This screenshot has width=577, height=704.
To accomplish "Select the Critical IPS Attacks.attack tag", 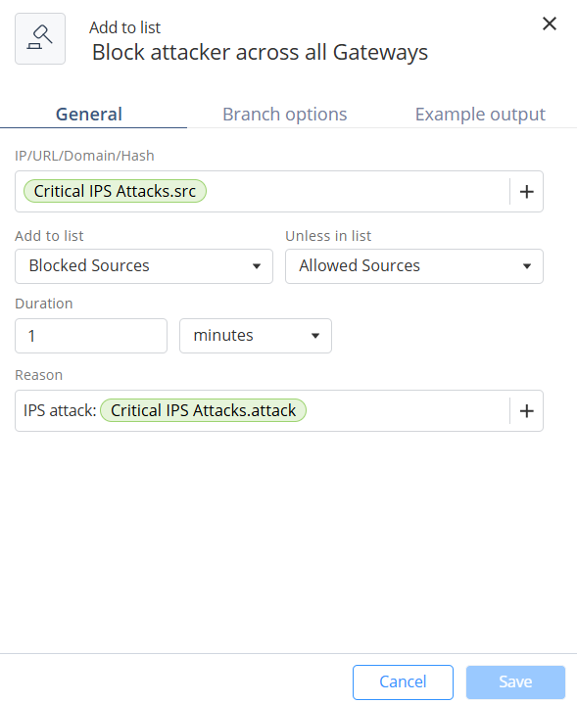I will 203,410.
